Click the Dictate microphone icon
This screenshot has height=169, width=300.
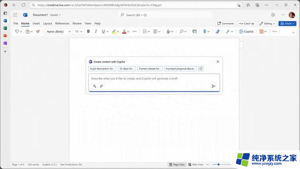204,31
